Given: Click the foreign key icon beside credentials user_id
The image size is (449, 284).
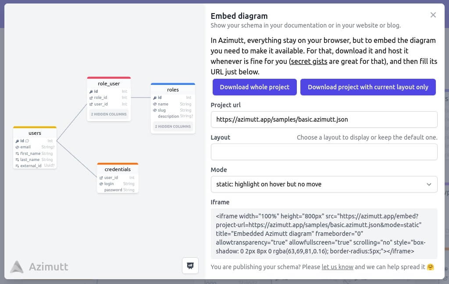Looking at the screenshot, I should click(101, 178).
